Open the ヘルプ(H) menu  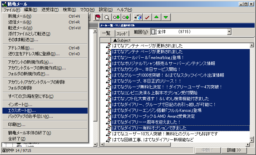pos(124,10)
